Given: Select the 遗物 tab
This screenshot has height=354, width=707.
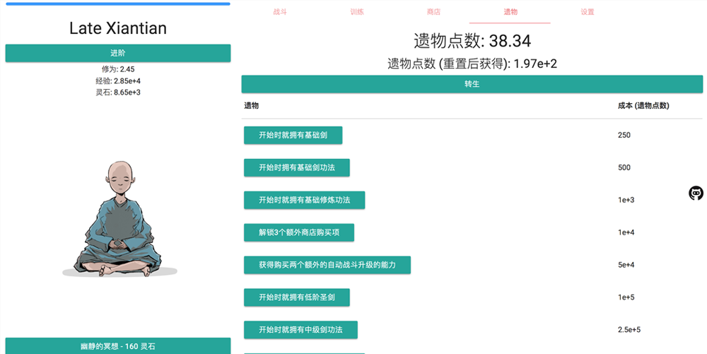Looking at the screenshot, I should (510, 12).
